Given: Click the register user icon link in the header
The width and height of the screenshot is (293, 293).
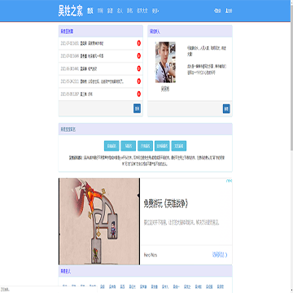Looking at the screenshot, I should click(x=229, y=11).
